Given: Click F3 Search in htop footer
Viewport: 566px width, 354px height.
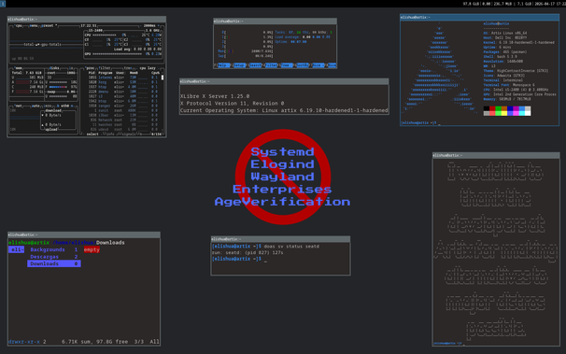Looking at the screenshot, I should point(254,65).
